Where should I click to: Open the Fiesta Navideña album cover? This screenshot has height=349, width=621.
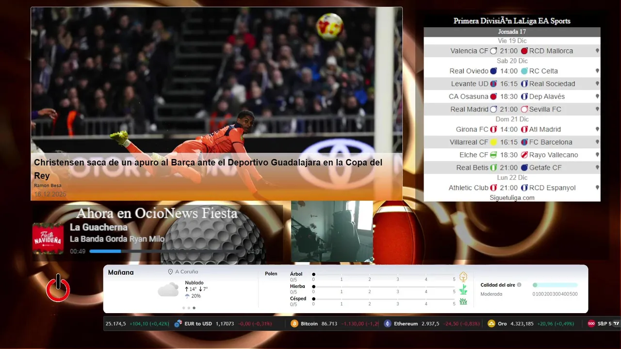(48, 238)
